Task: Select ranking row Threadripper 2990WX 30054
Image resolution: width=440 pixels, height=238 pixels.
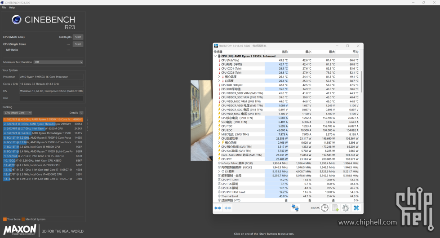Action: tap(43, 124)
